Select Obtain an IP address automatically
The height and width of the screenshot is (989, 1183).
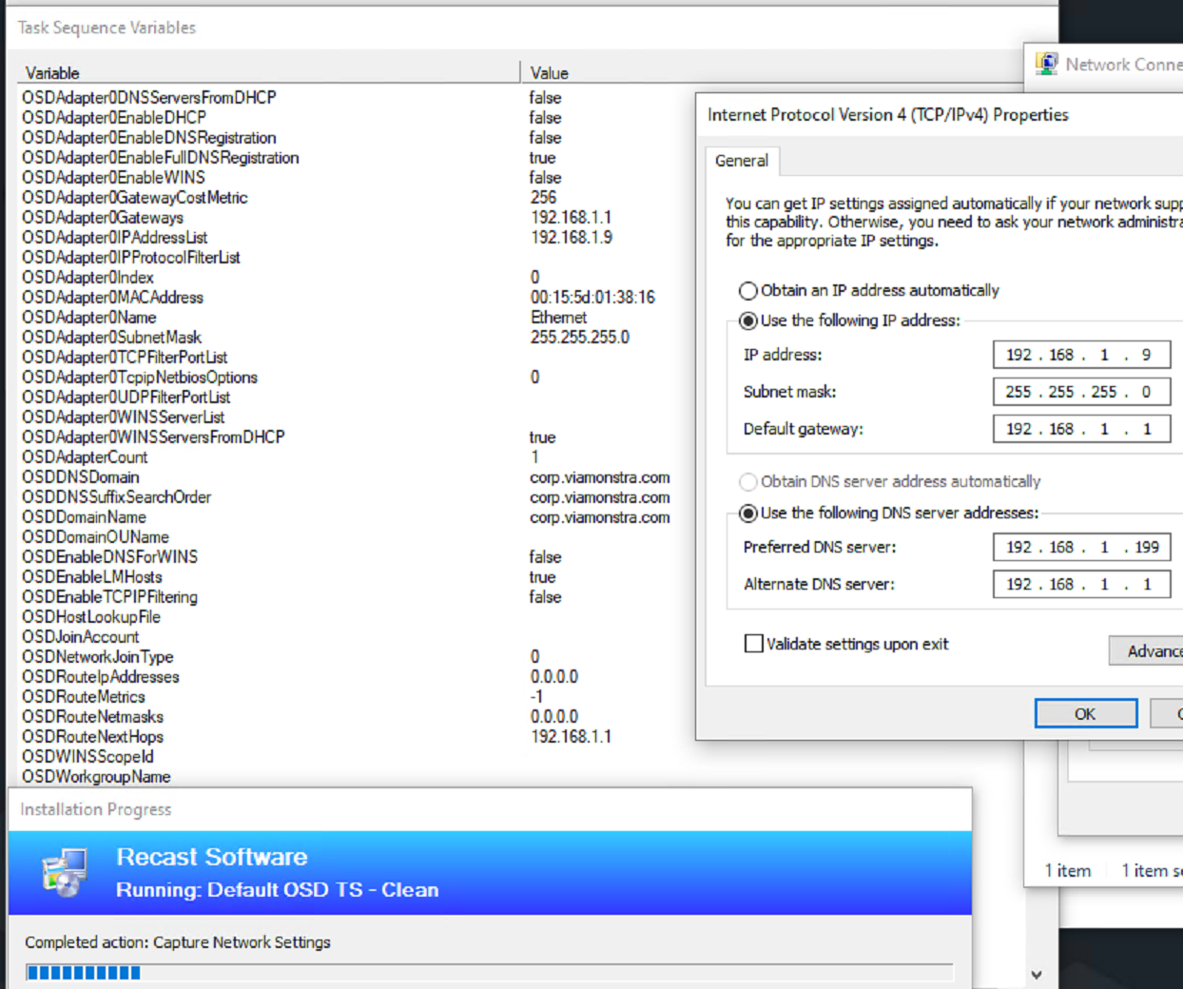(x=748, y=291)
